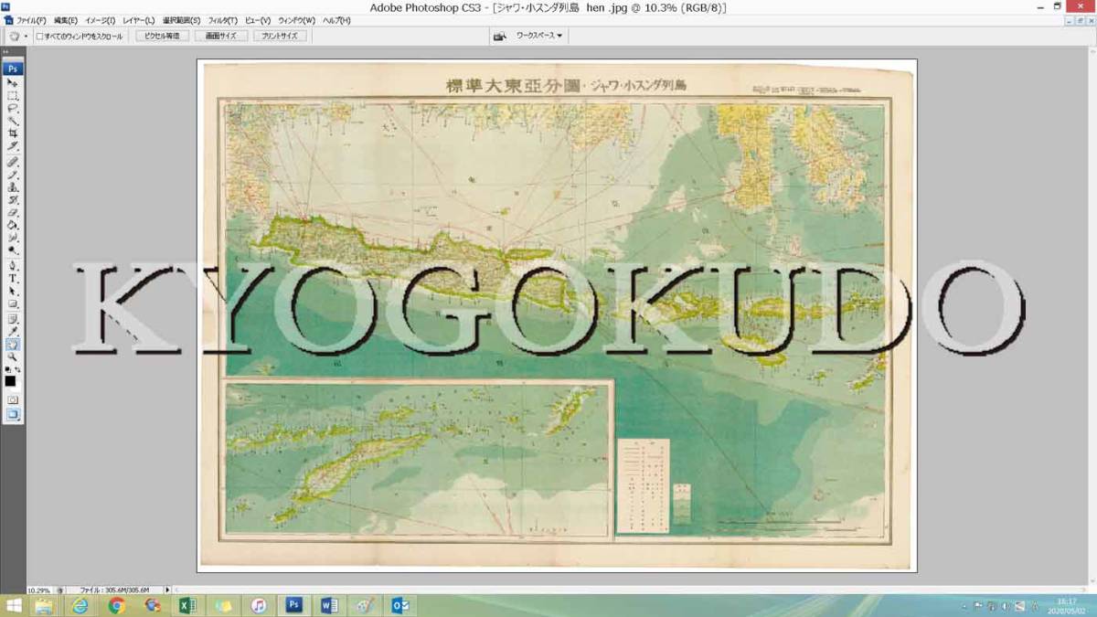Open the ヘルプ(H) menu

[336, 20]
